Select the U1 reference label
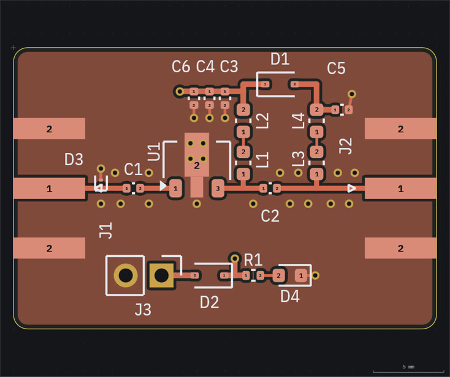The width and height of the screenshot is (450, 377). [154, 152]
